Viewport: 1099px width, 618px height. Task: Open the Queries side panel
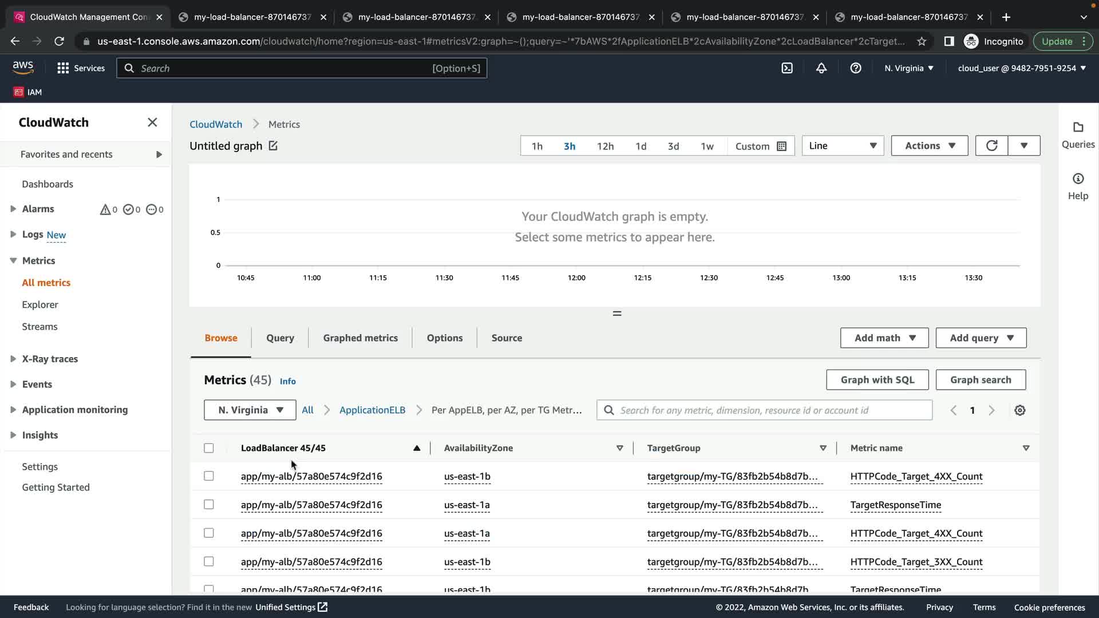(x=1078, y=134)
